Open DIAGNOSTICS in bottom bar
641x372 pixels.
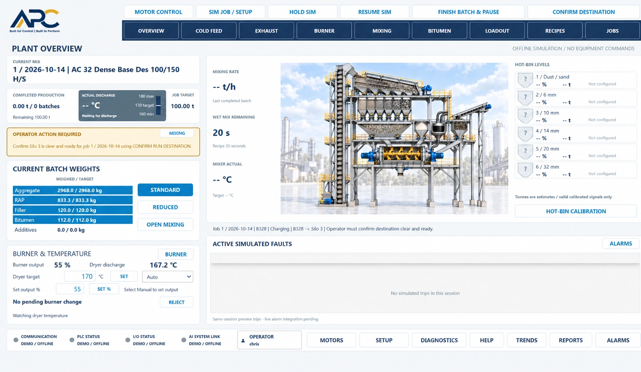coord(439,340)
